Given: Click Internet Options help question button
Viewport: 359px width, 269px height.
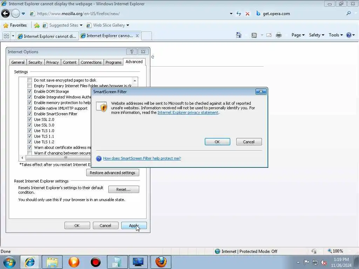Looking at the screenshot, I should click(x=132, y=52).
